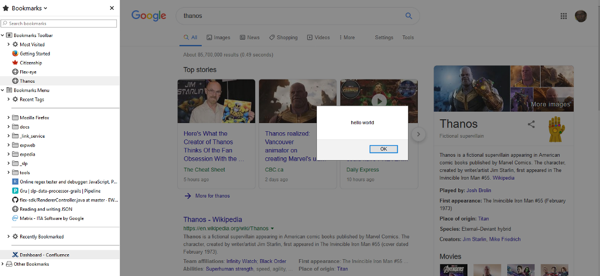Close the Bookmarks sidebar
The width and height of the screenshot is (600, 276).
click(x=112, y=8)
